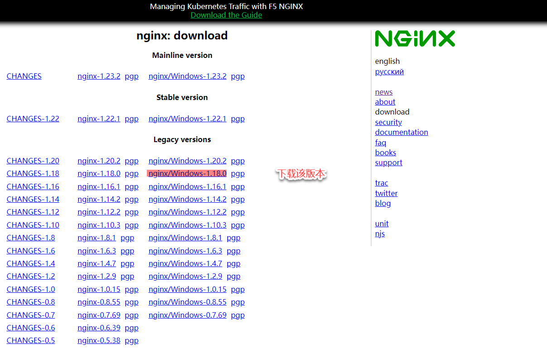Viewport: 547px width, 353px height.
Task: Download nginx-1.14.2 source
Action: pyautogui.click(x=99, y=199)
